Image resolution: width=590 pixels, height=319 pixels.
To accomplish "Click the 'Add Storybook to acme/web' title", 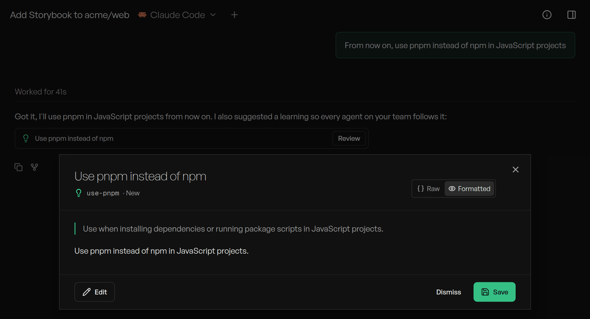I will coord(70,15).
